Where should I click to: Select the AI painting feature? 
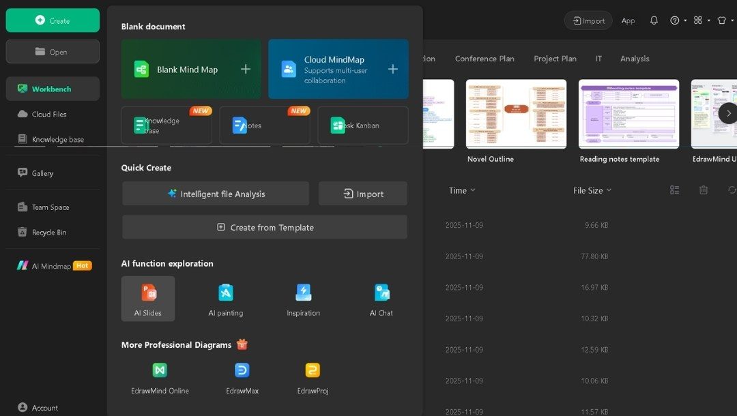pyautogui.click(x=225, y=298)
